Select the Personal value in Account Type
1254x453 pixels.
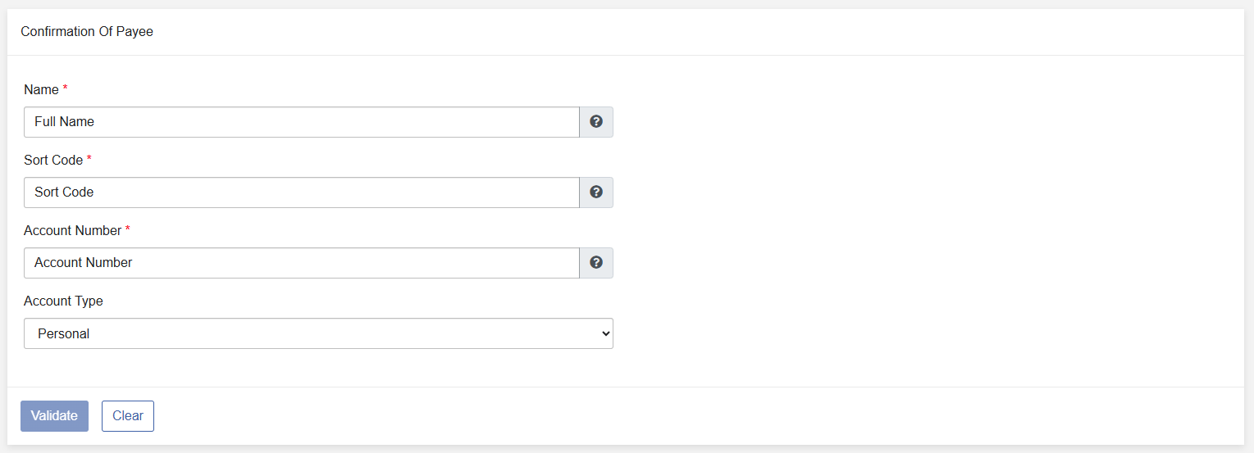(x=64, y=333)
